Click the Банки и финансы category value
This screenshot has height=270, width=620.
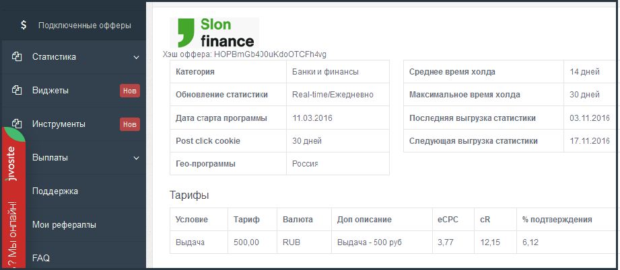pos(325,72)
